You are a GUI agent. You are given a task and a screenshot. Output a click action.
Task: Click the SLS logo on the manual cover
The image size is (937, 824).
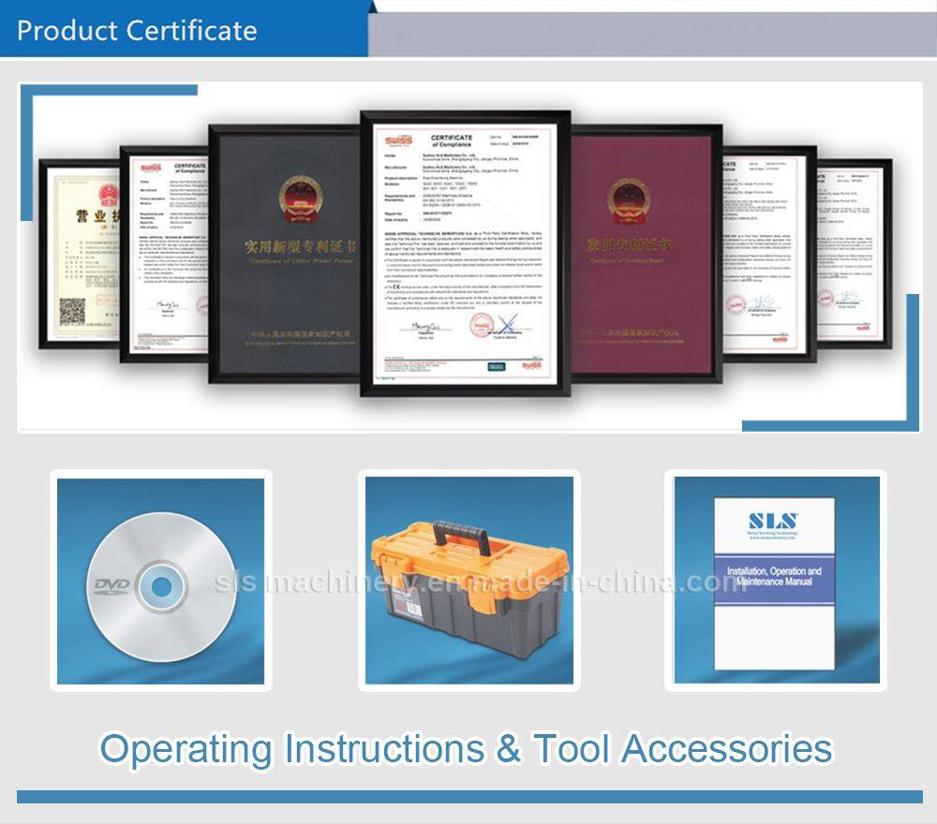[773, 521]
